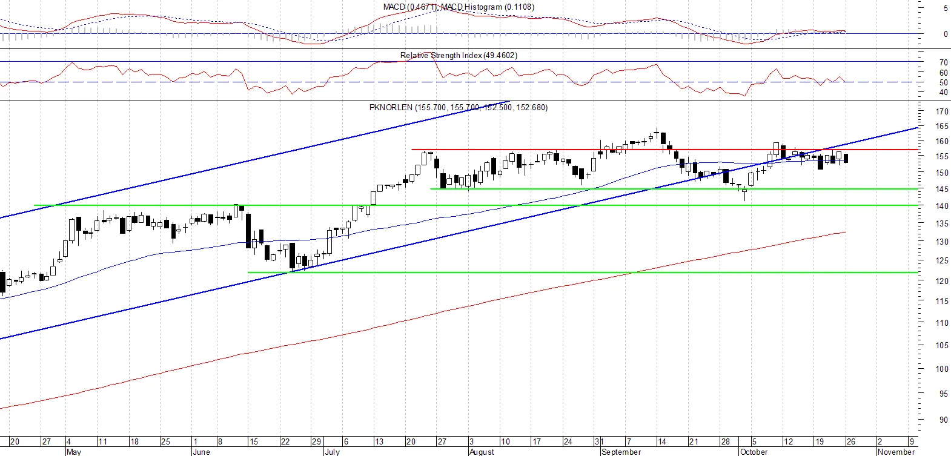Select the 13 date label in July
The height and width of the screenshot is (456, 951).
click(x=379, y=441)
